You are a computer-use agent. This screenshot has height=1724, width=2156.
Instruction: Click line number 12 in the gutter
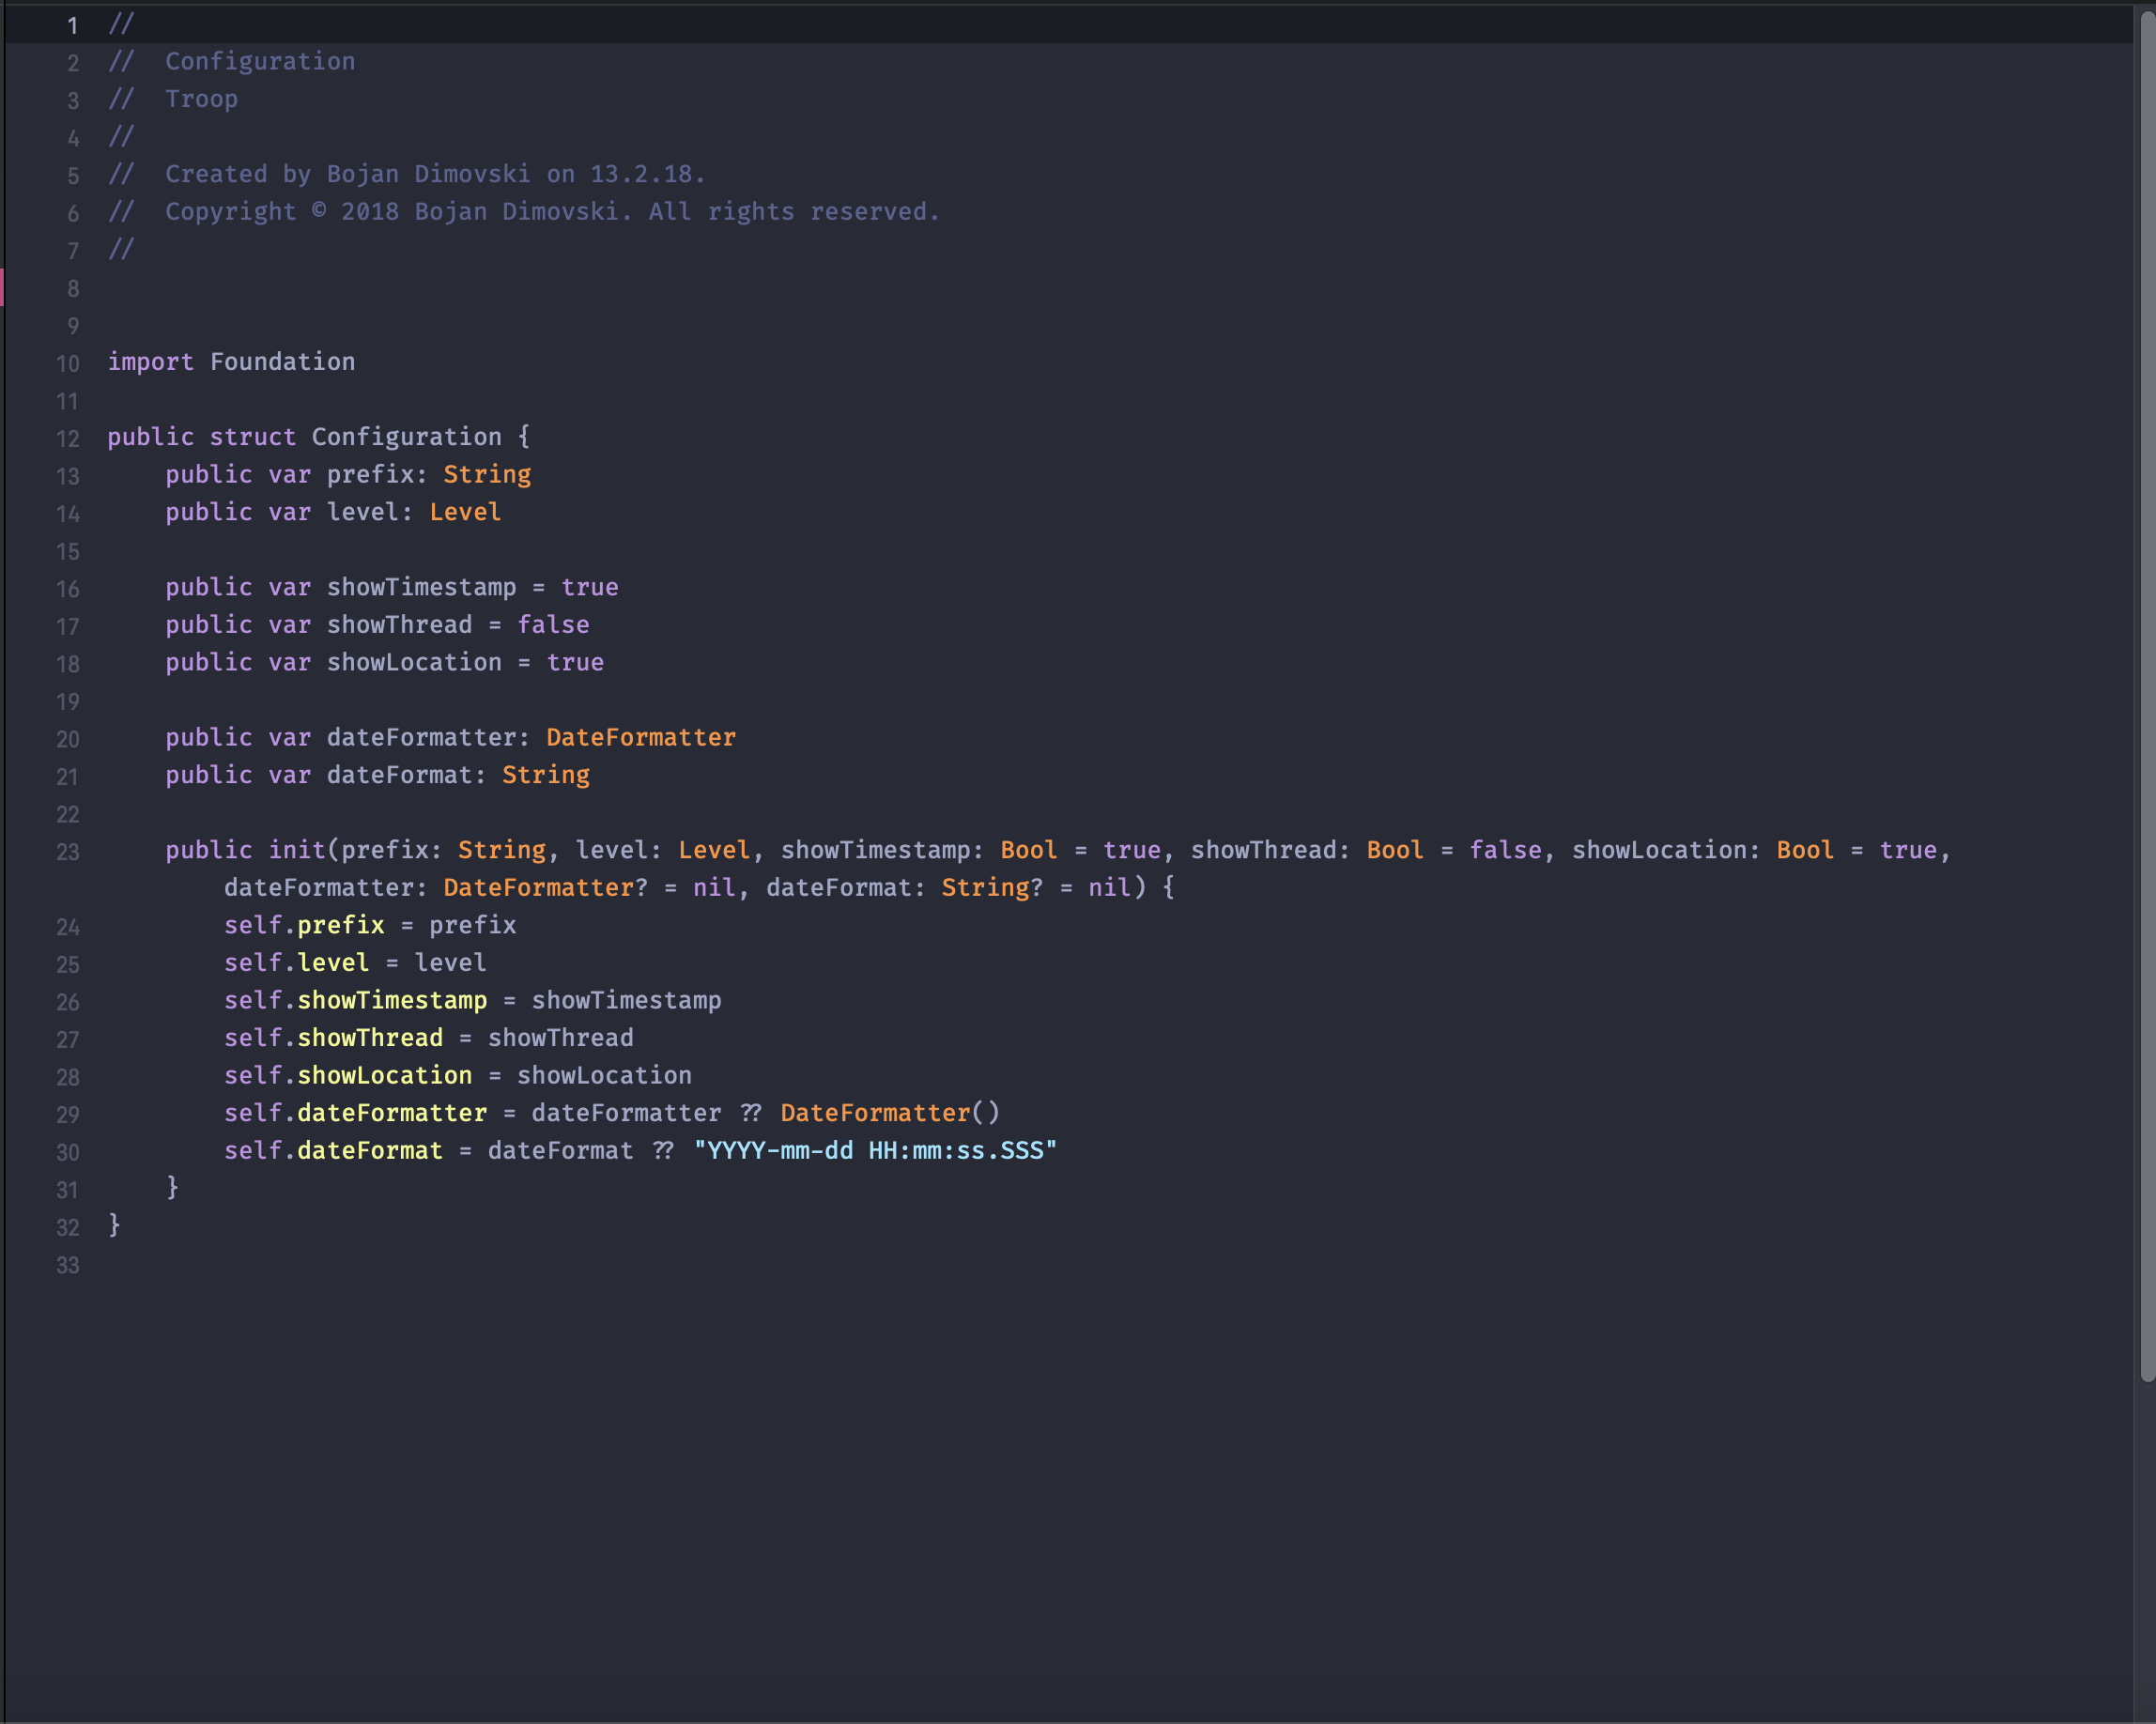[x=67, y=439]
